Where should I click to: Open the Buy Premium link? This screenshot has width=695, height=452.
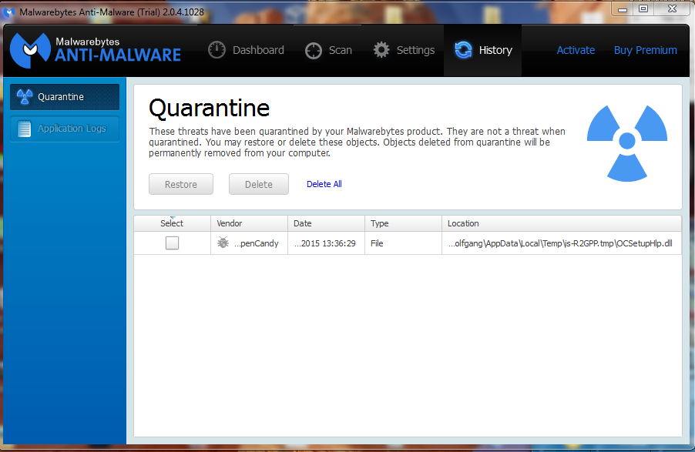click(646, 50)
